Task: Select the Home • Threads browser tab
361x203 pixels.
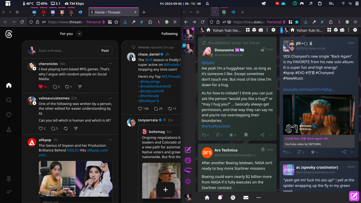Action: point(108,12)
